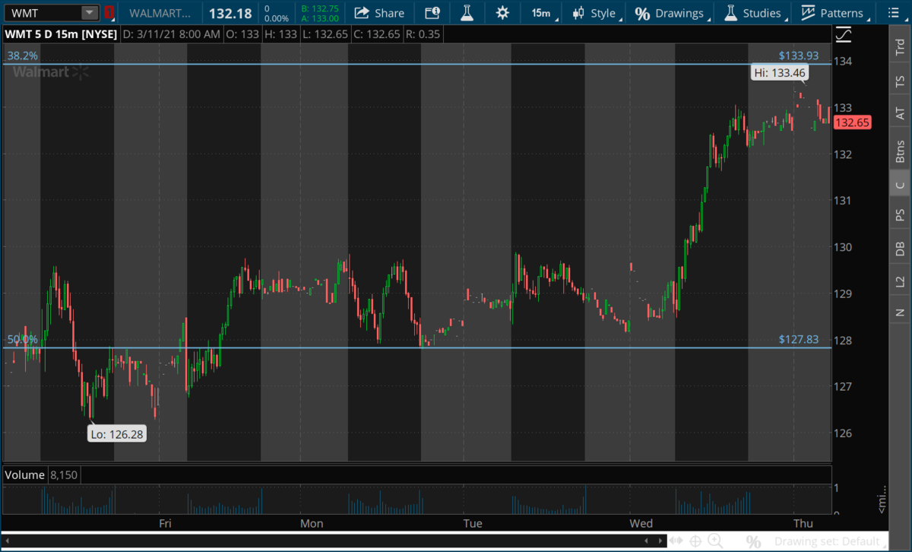The width and height of the screenshot is (912, 552).
Task: Click the WALMART company name label
Action: point(160,13)
